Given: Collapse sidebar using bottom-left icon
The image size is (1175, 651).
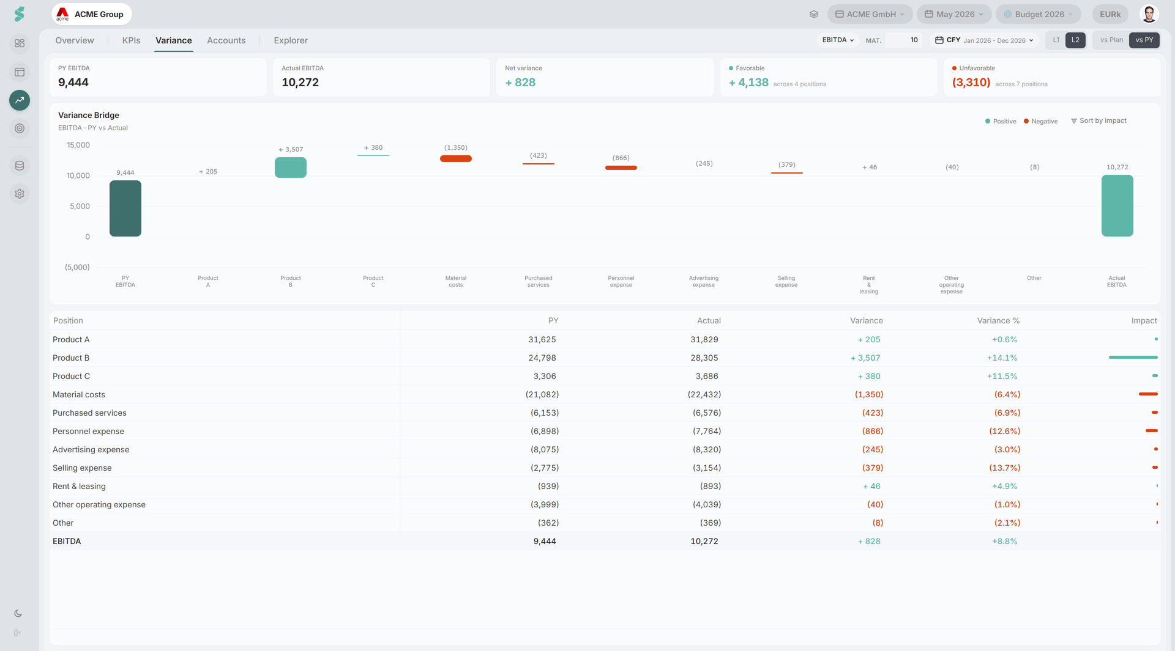Looking at the screenshot, I should 18,633.
